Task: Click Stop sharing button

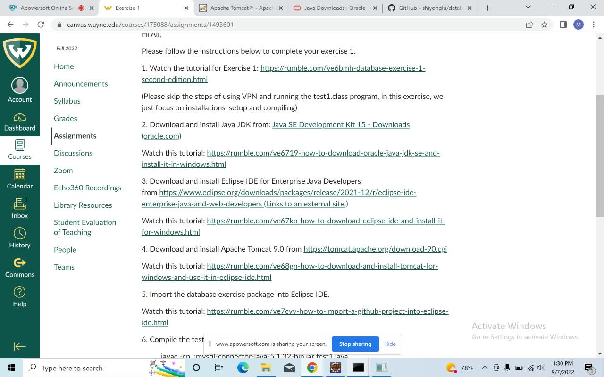Action: [355, 344]
